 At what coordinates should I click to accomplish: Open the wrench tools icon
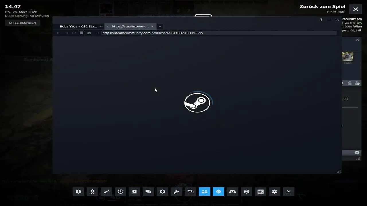point(176,192)
